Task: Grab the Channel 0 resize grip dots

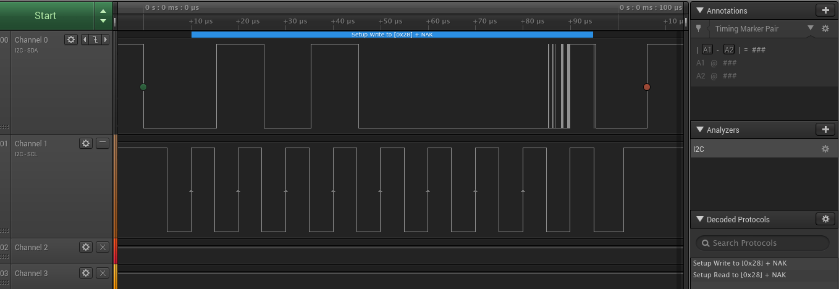Action: (x=4, y=127)
